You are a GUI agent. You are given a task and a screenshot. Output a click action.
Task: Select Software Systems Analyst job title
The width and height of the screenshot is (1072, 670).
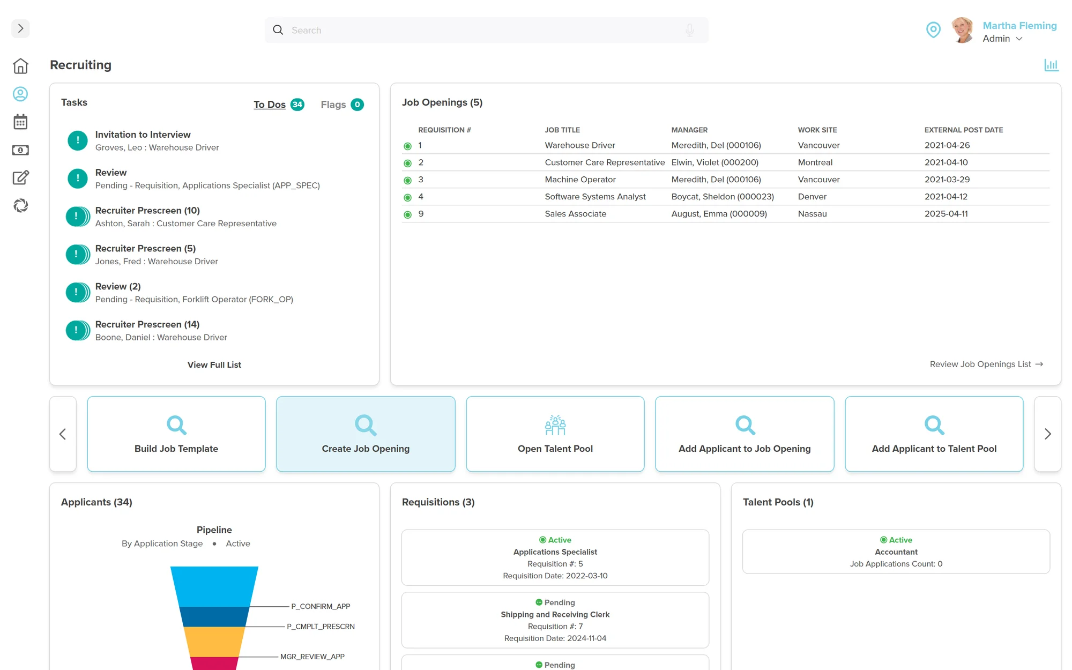[x=595, y=197]
